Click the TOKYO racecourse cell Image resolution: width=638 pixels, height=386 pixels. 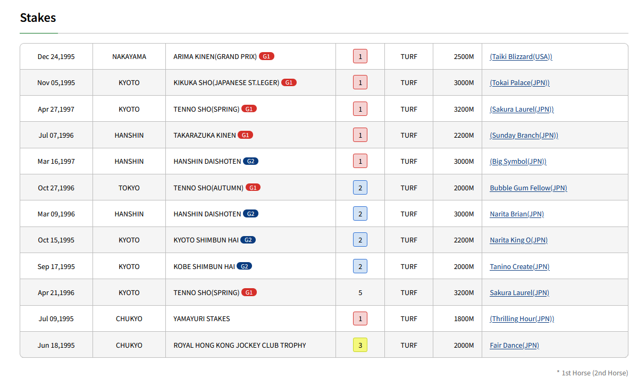pos(129,188)
